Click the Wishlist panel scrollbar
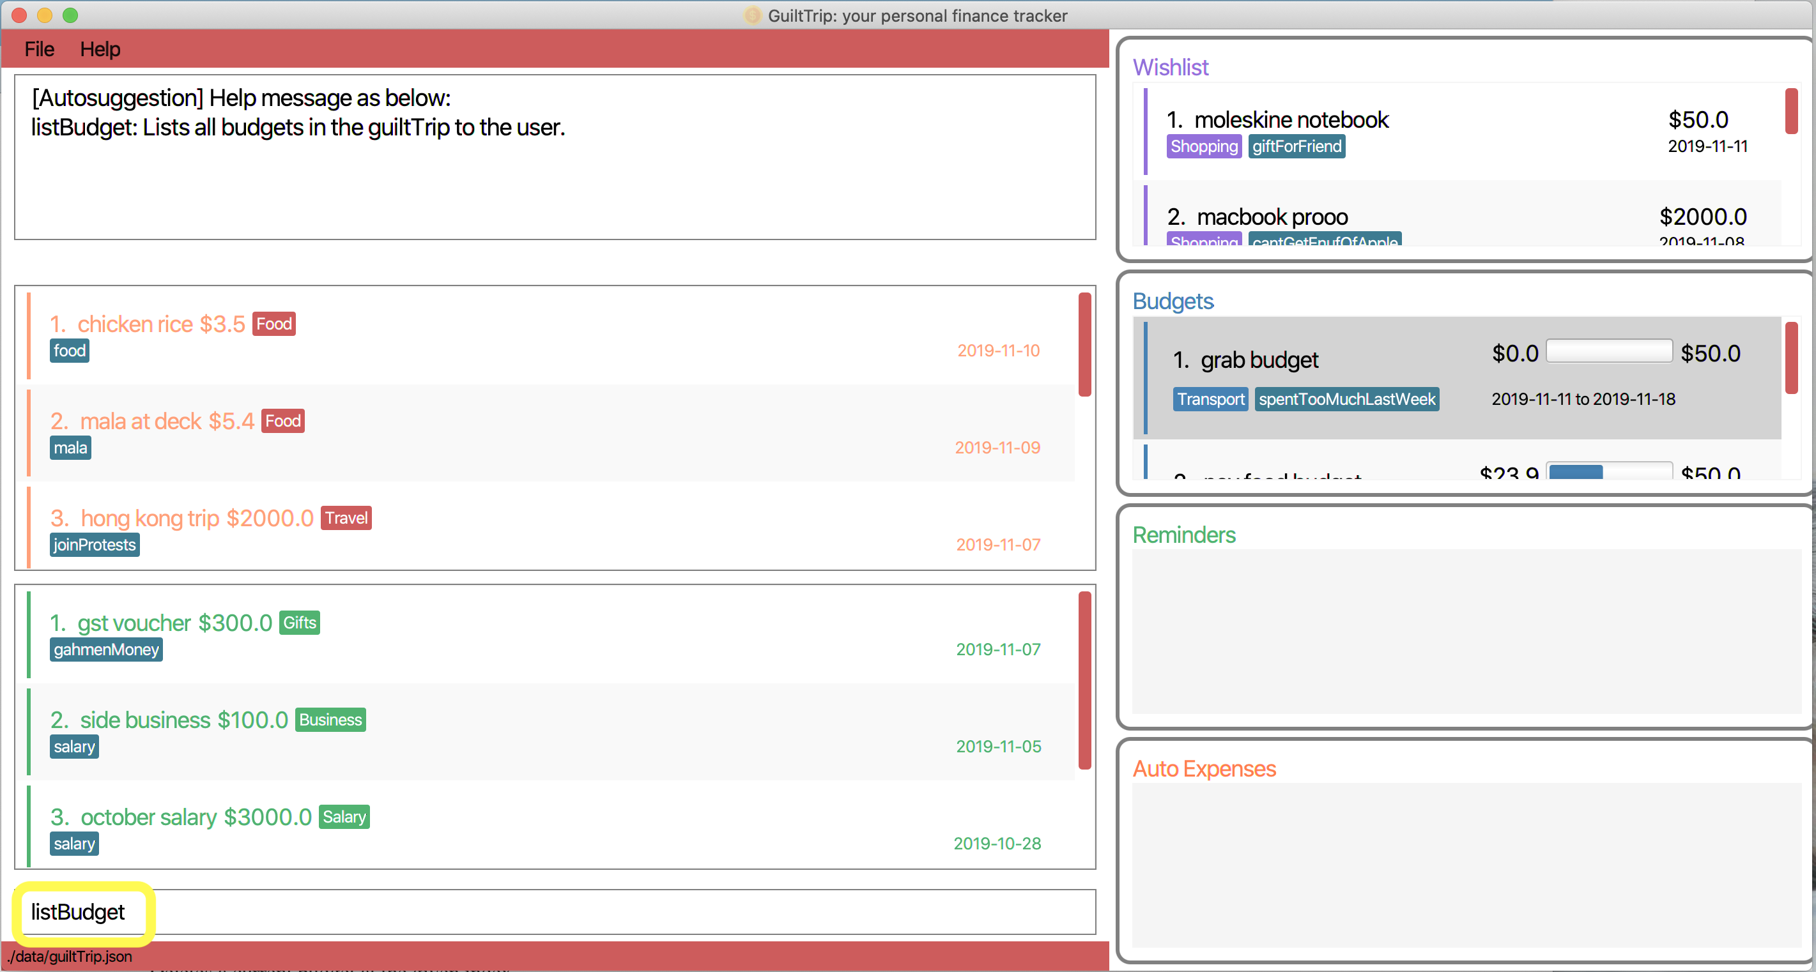Viewport: 1816px width, 972px height. pos(1791,110)
